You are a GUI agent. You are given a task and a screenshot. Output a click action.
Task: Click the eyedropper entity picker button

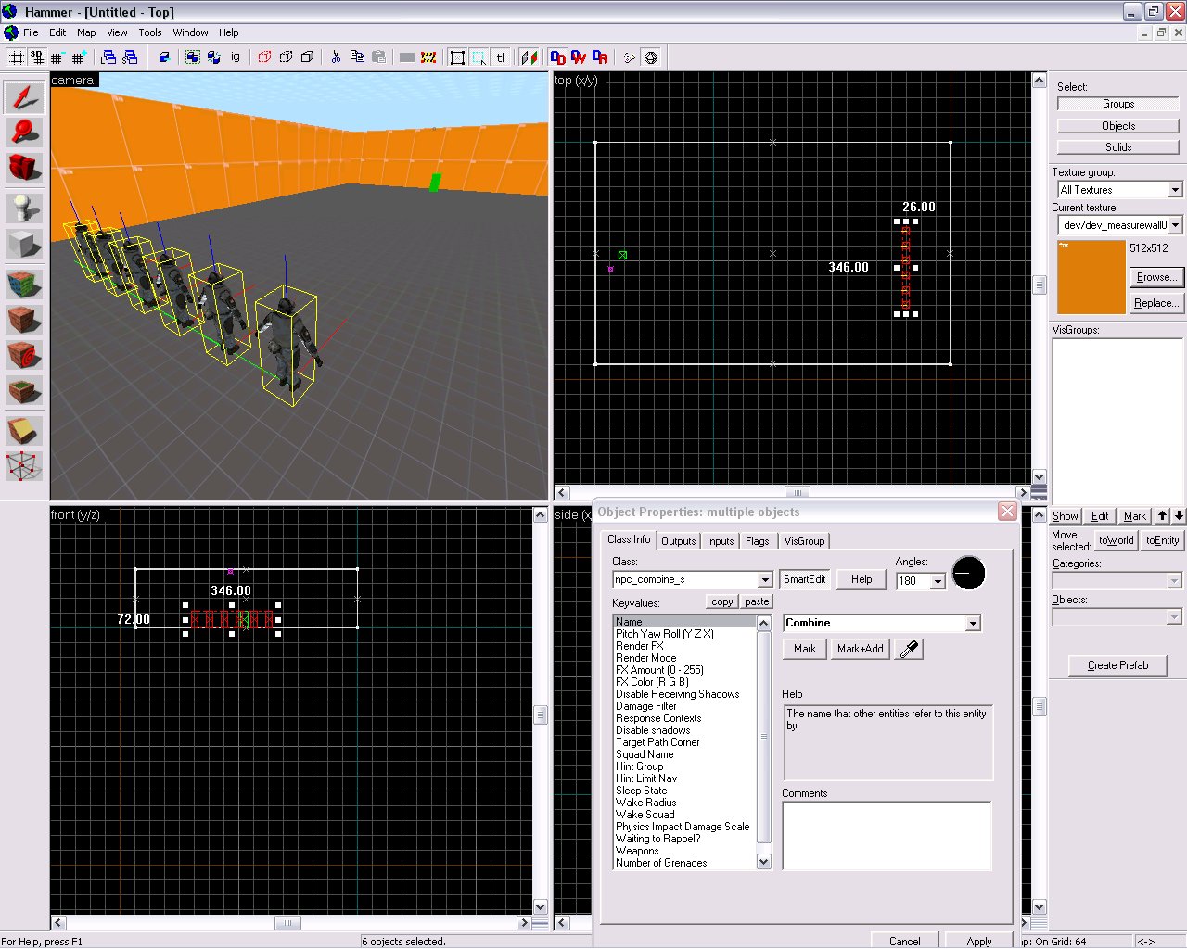tap(910, 649)
